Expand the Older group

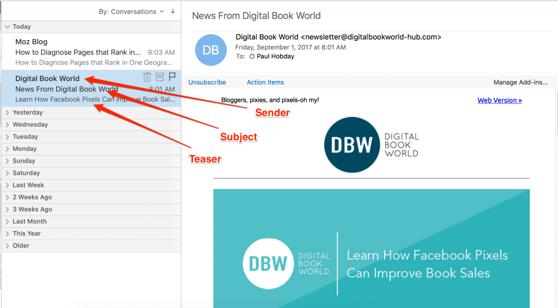[7, 245]
